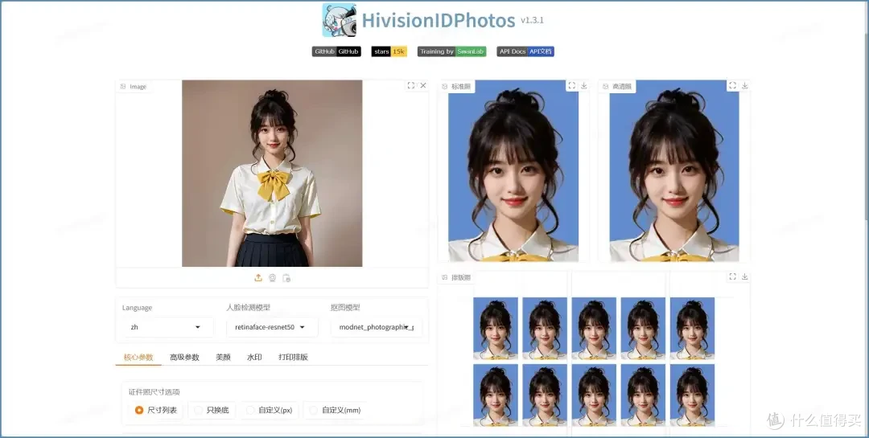This screenshot has height=438, width=869.
Task: Click the 高清照 blue-background result image
Action: click(674, 170)
